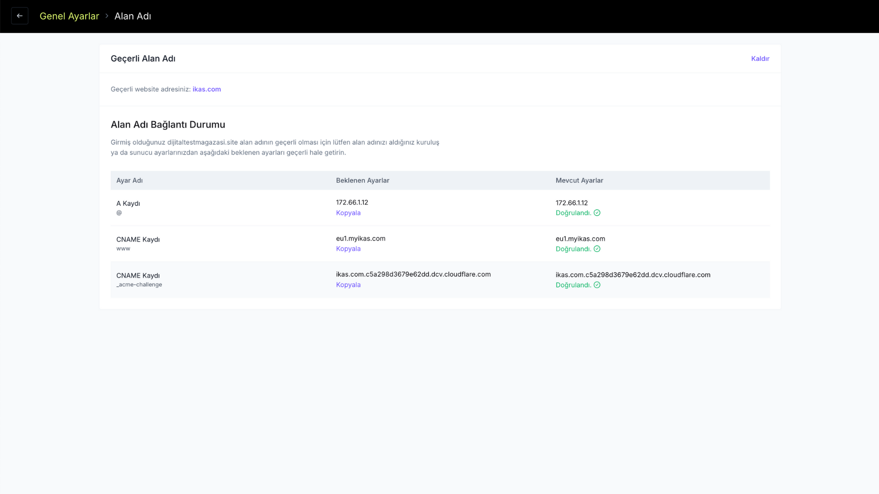Click current value 172.66.1.12 in Mevcut Ayarlar
879x494 pixels.
pyautogui.click(x=571, y=203)
